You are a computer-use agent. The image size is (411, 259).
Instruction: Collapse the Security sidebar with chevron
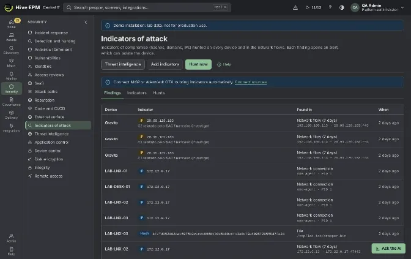tap(86, 22)
